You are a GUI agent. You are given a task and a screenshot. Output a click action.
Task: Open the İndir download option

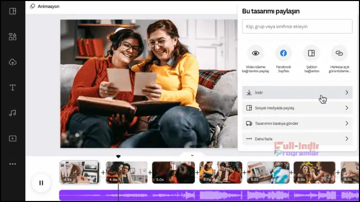tap(297, 93)
